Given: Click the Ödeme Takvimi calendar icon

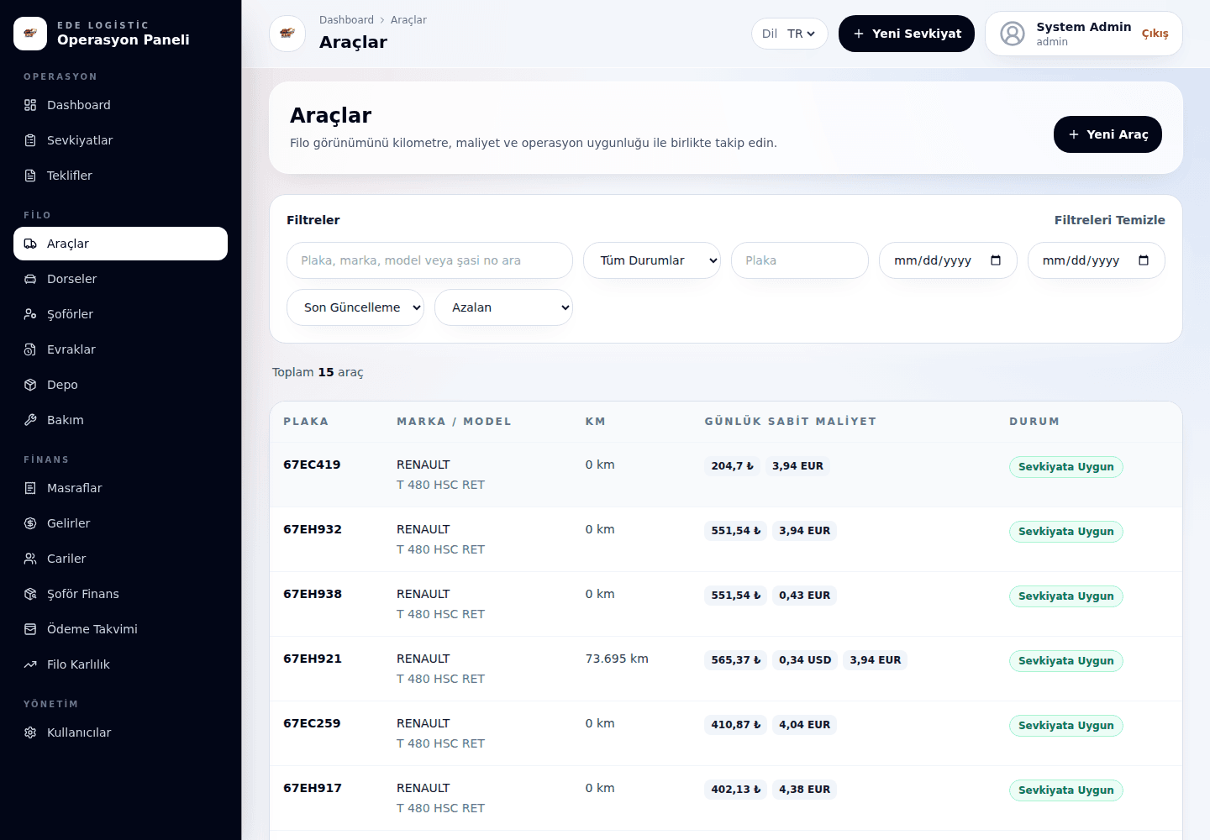Looking at the screenshot, I should click(30, 629).
